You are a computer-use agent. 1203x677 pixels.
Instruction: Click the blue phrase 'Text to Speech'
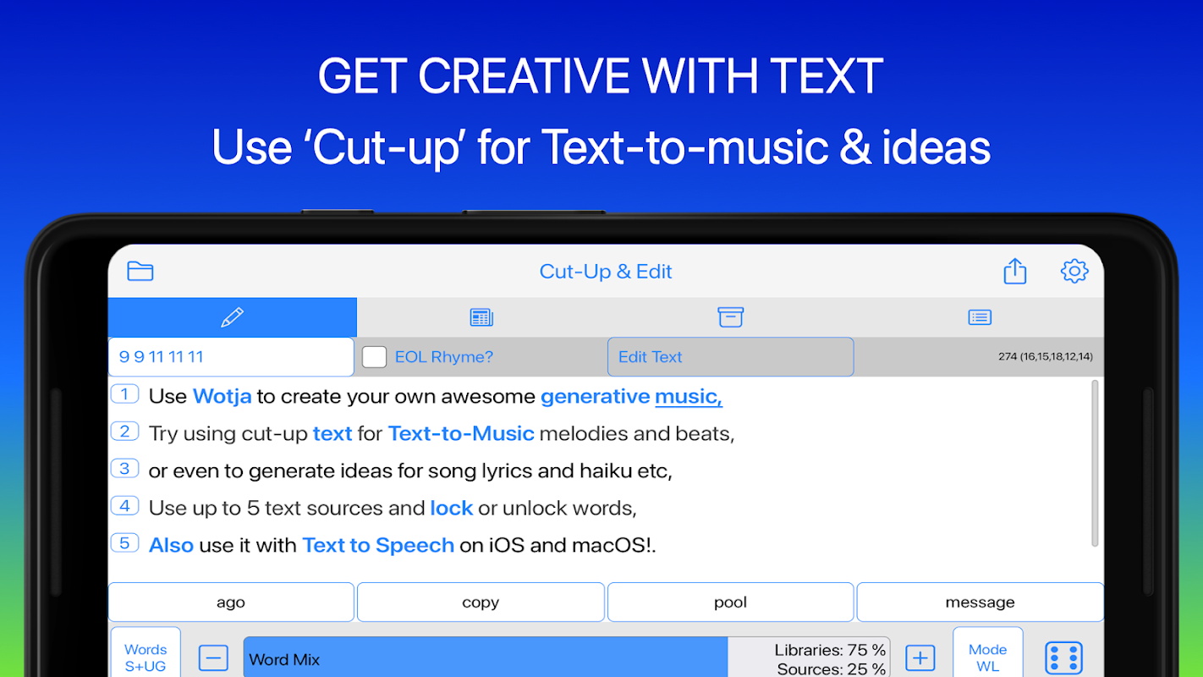[378, 545]
